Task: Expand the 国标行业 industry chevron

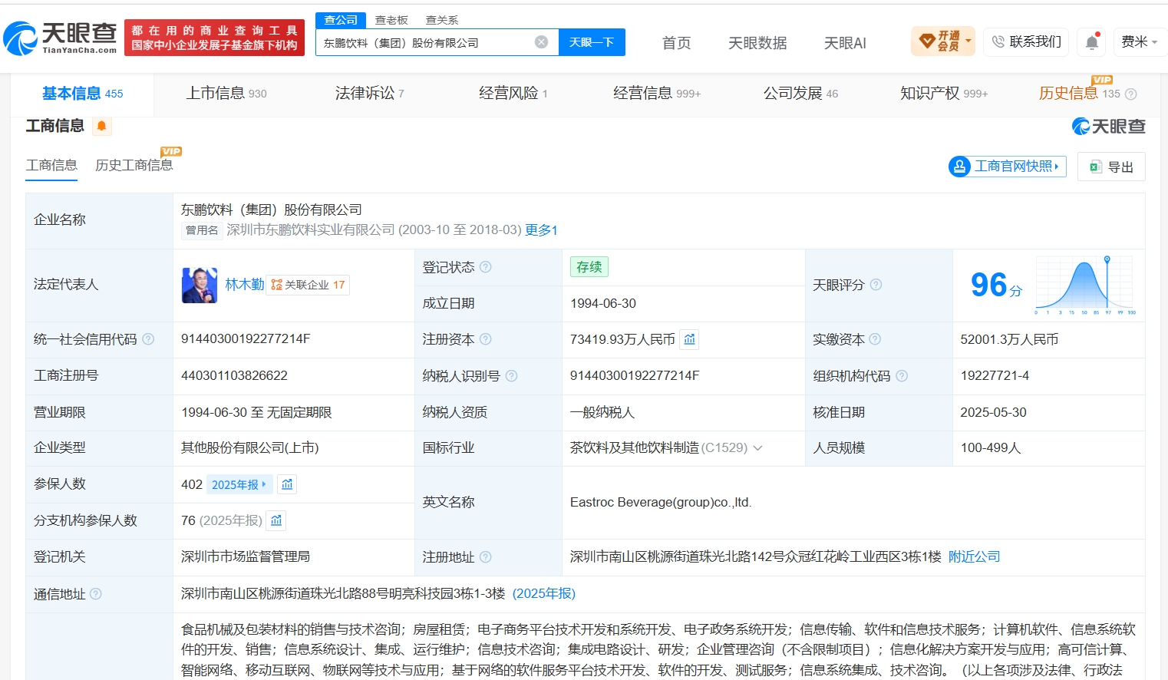Action: (x=758, y=448)
